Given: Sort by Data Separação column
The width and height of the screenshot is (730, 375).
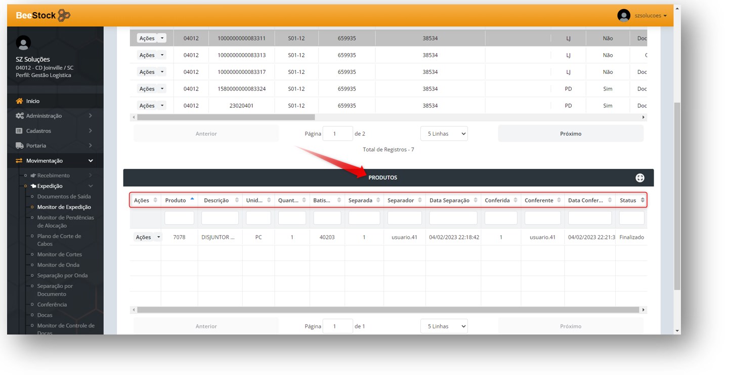Looking at the screenshot, I should pyautogui.click(x=453, y=200).
